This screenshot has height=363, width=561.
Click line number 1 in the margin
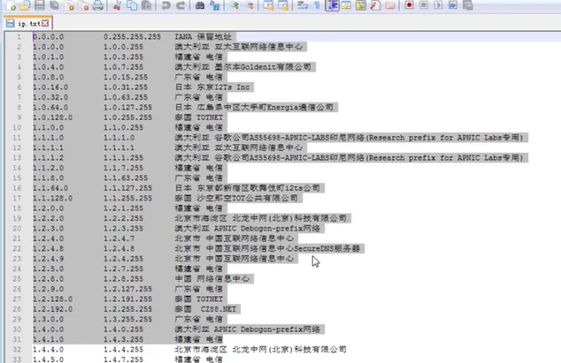(x=19, y=37)
